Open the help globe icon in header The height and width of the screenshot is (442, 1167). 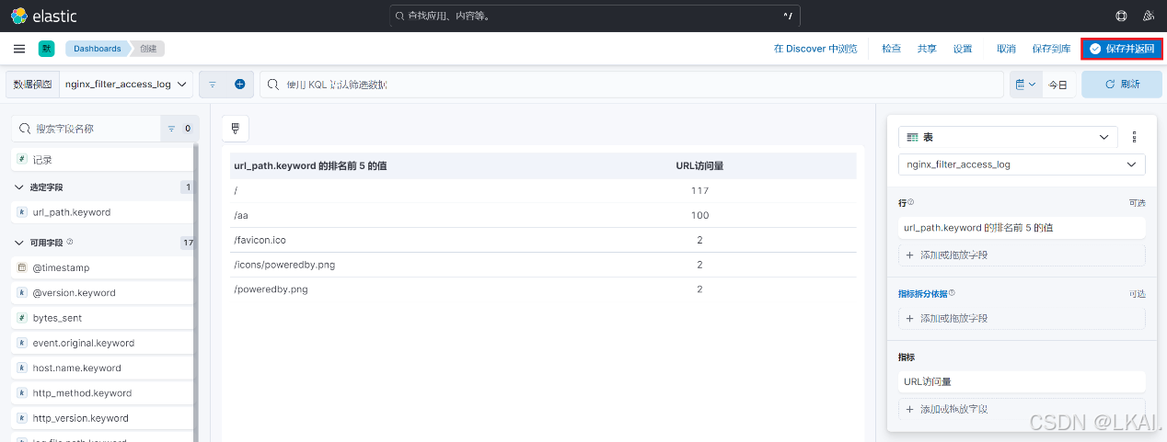coord(1121,16)
